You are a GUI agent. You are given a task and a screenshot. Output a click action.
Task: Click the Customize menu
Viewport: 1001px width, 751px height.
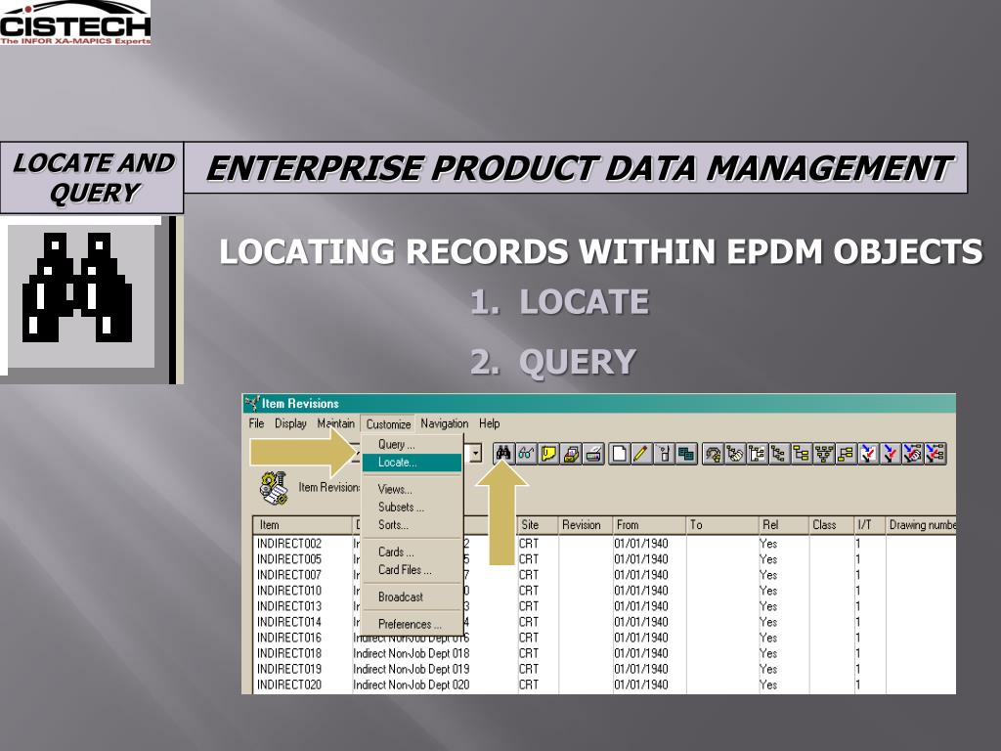coord(388,424)
